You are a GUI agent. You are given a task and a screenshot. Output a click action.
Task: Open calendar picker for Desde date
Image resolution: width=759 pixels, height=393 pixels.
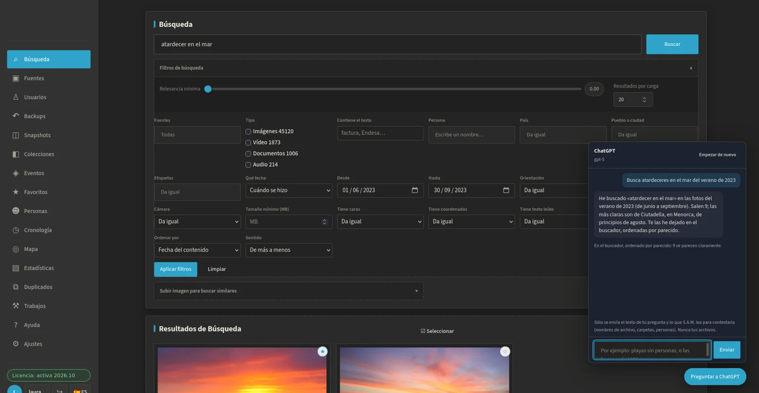[415, 190]
